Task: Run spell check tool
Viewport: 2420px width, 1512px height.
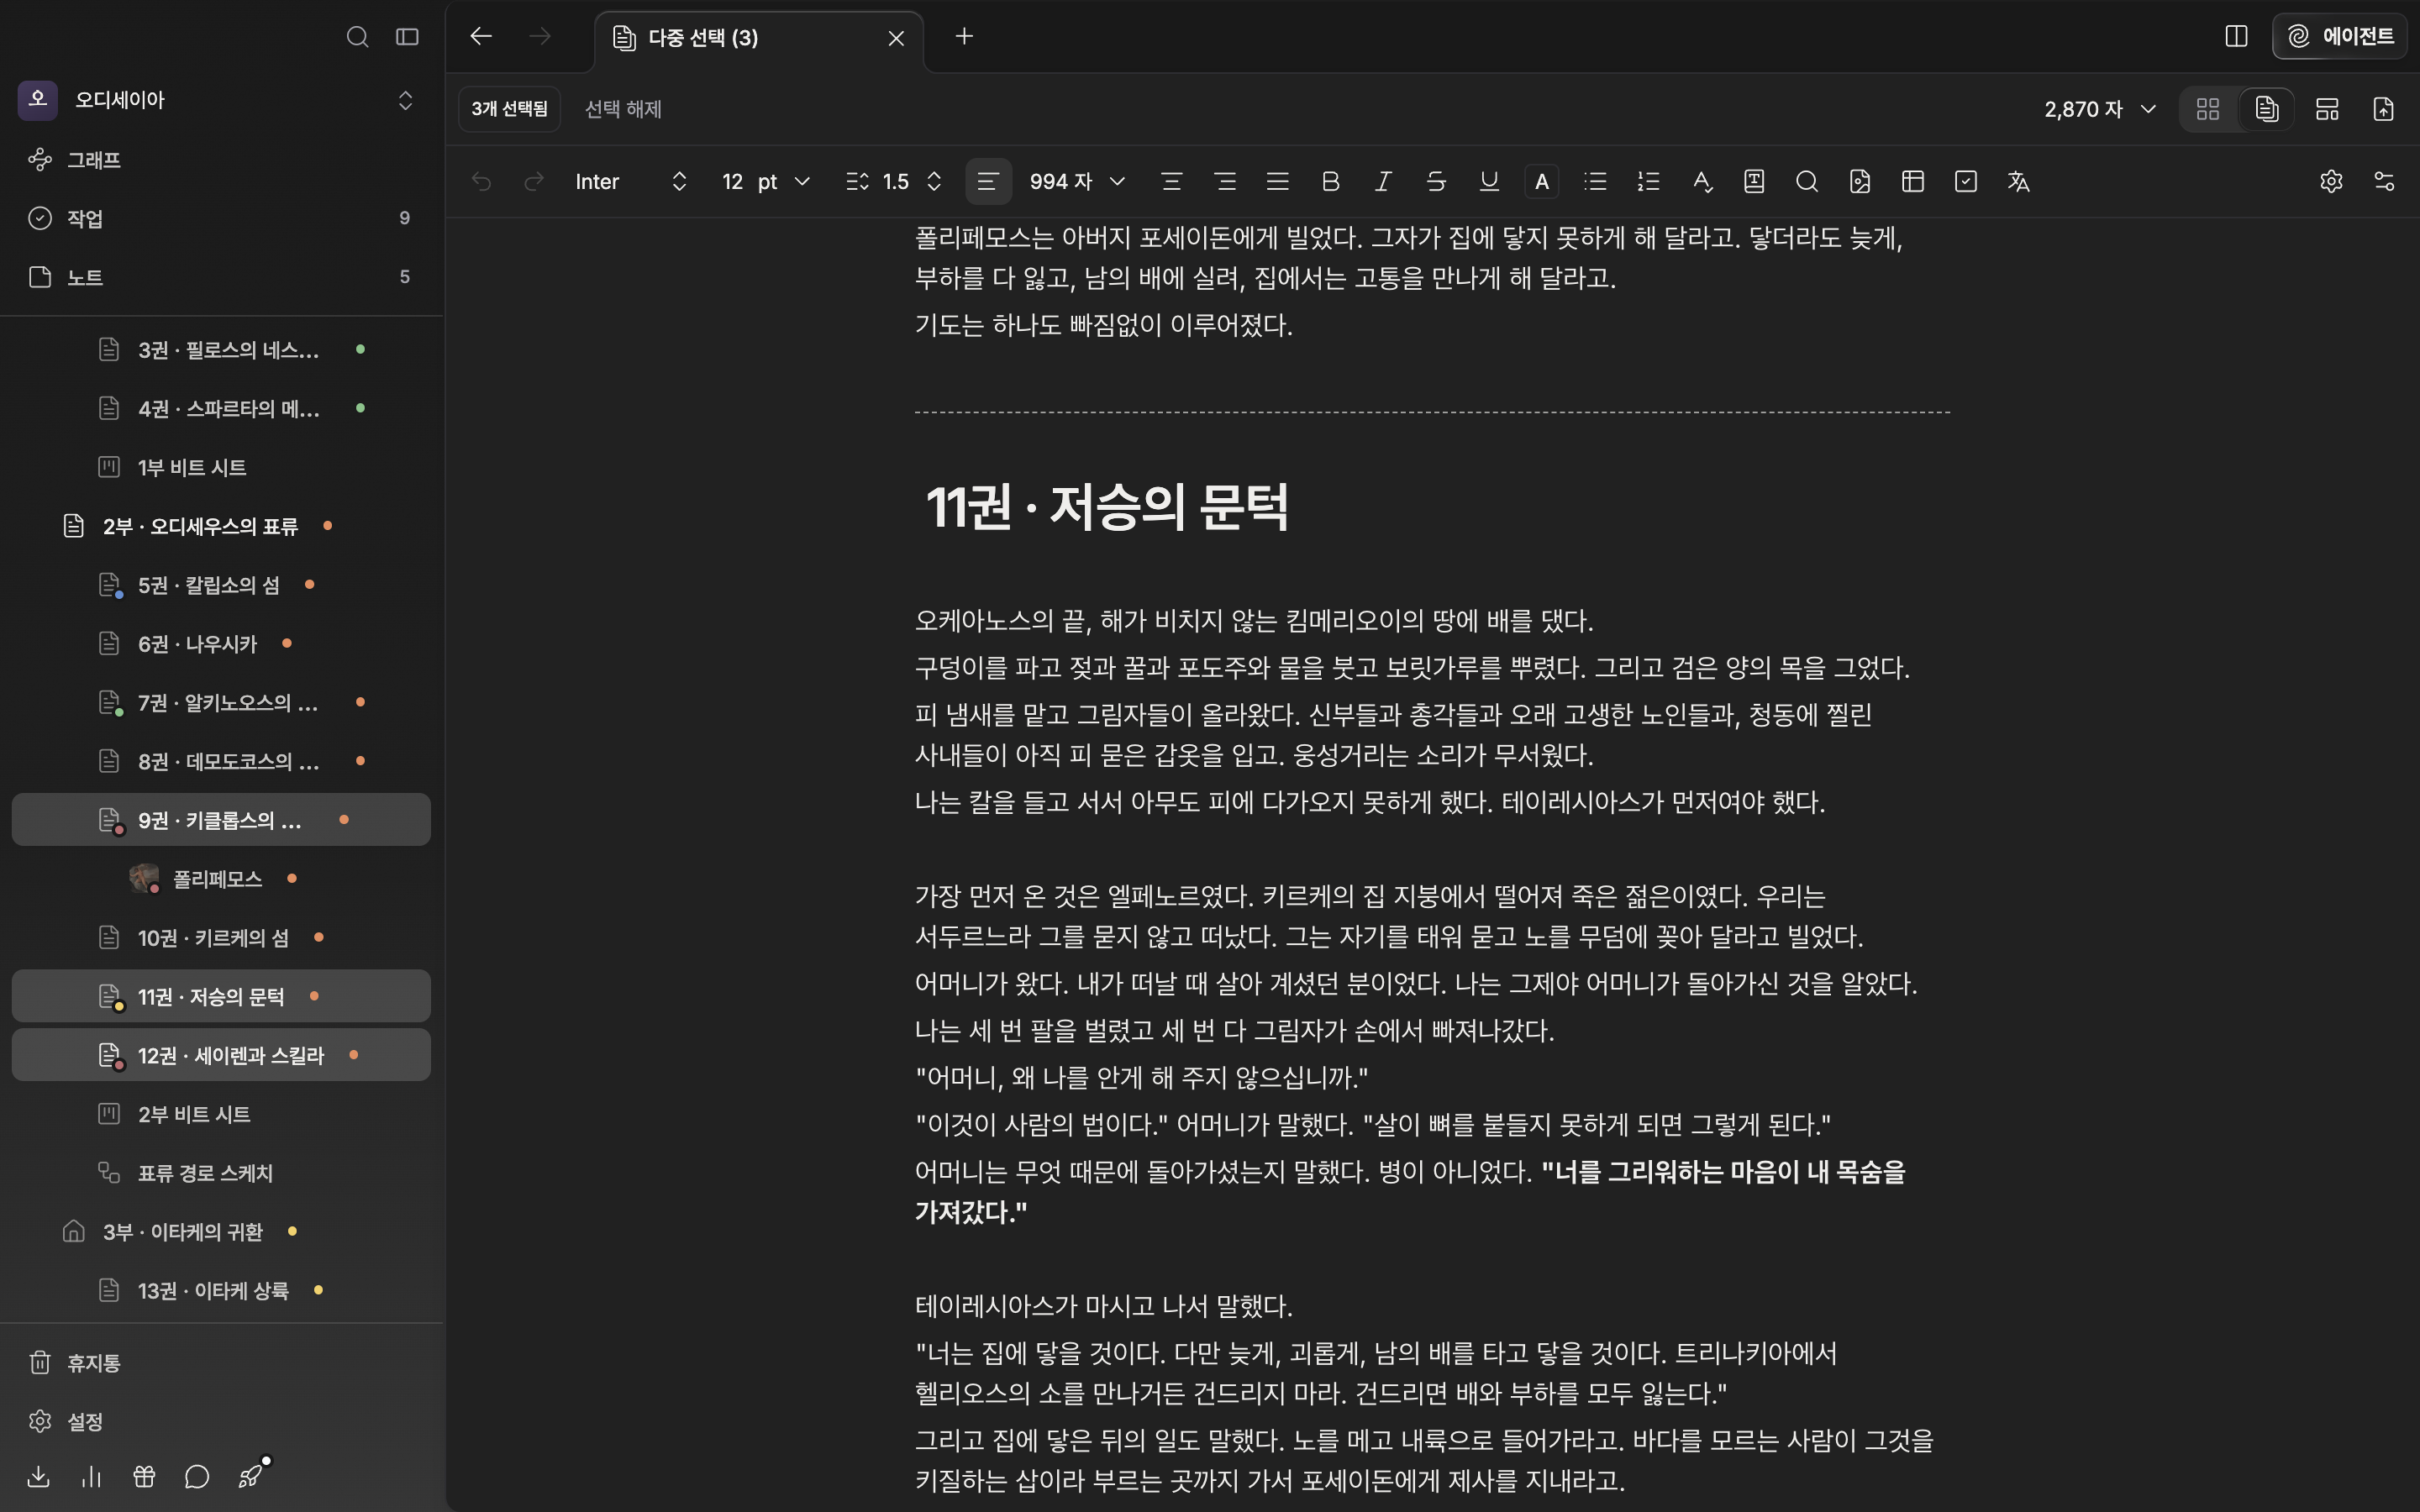Action: (1702, 181)
